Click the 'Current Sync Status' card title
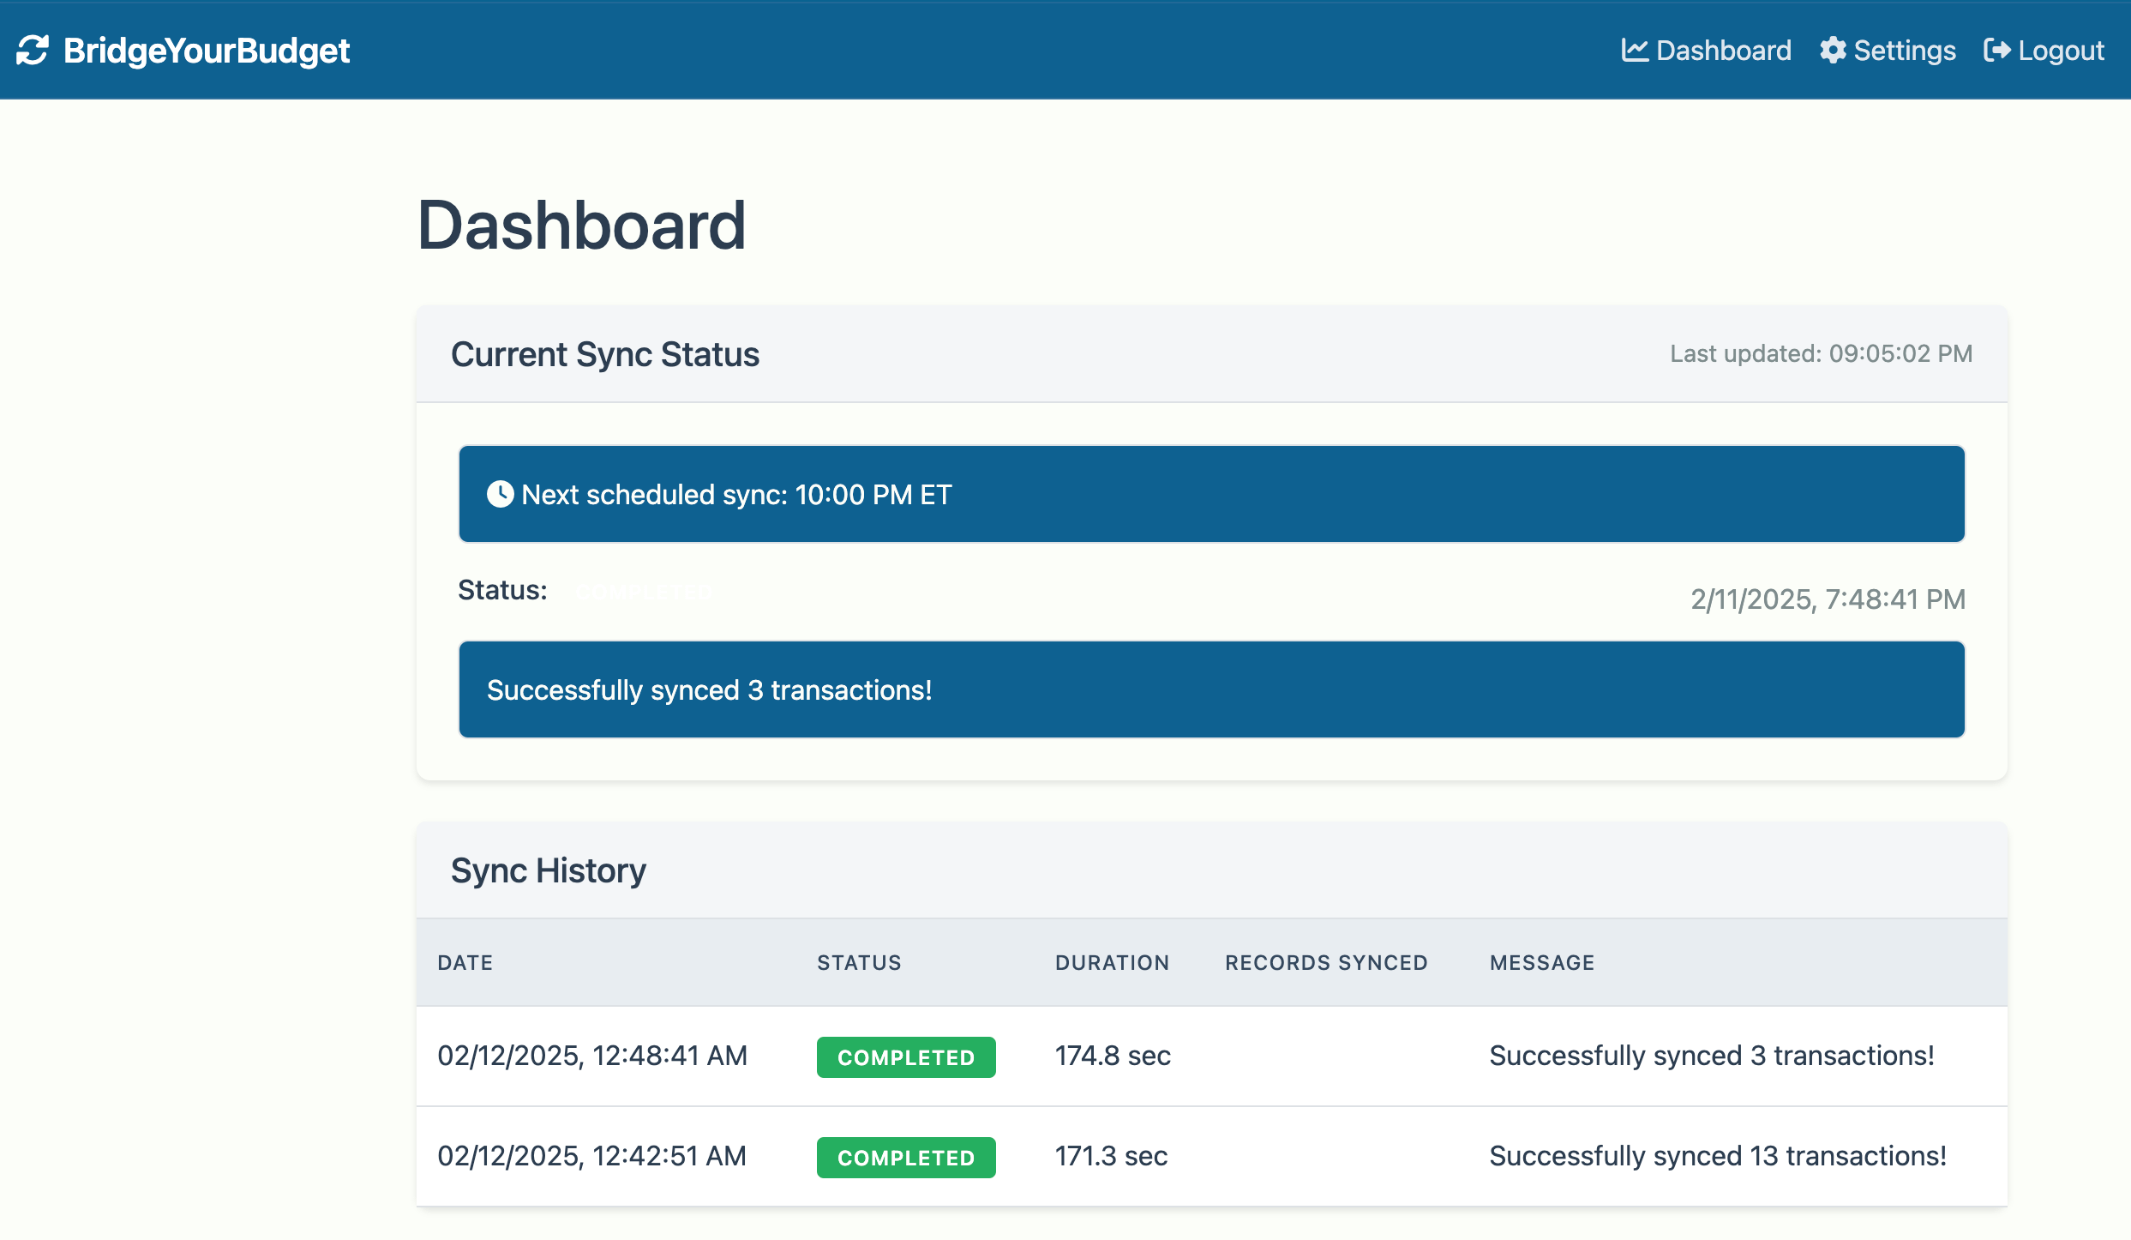2131x1240 pixels. 605,354
